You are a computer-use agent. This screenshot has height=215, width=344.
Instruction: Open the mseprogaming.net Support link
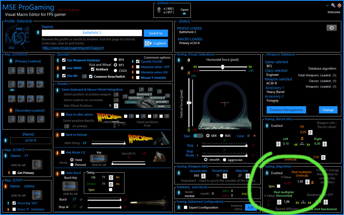click(73, 48)
